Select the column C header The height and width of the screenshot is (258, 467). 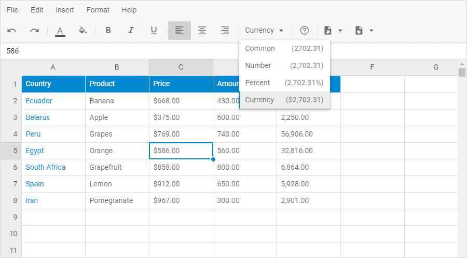click(x=181, y=67)
